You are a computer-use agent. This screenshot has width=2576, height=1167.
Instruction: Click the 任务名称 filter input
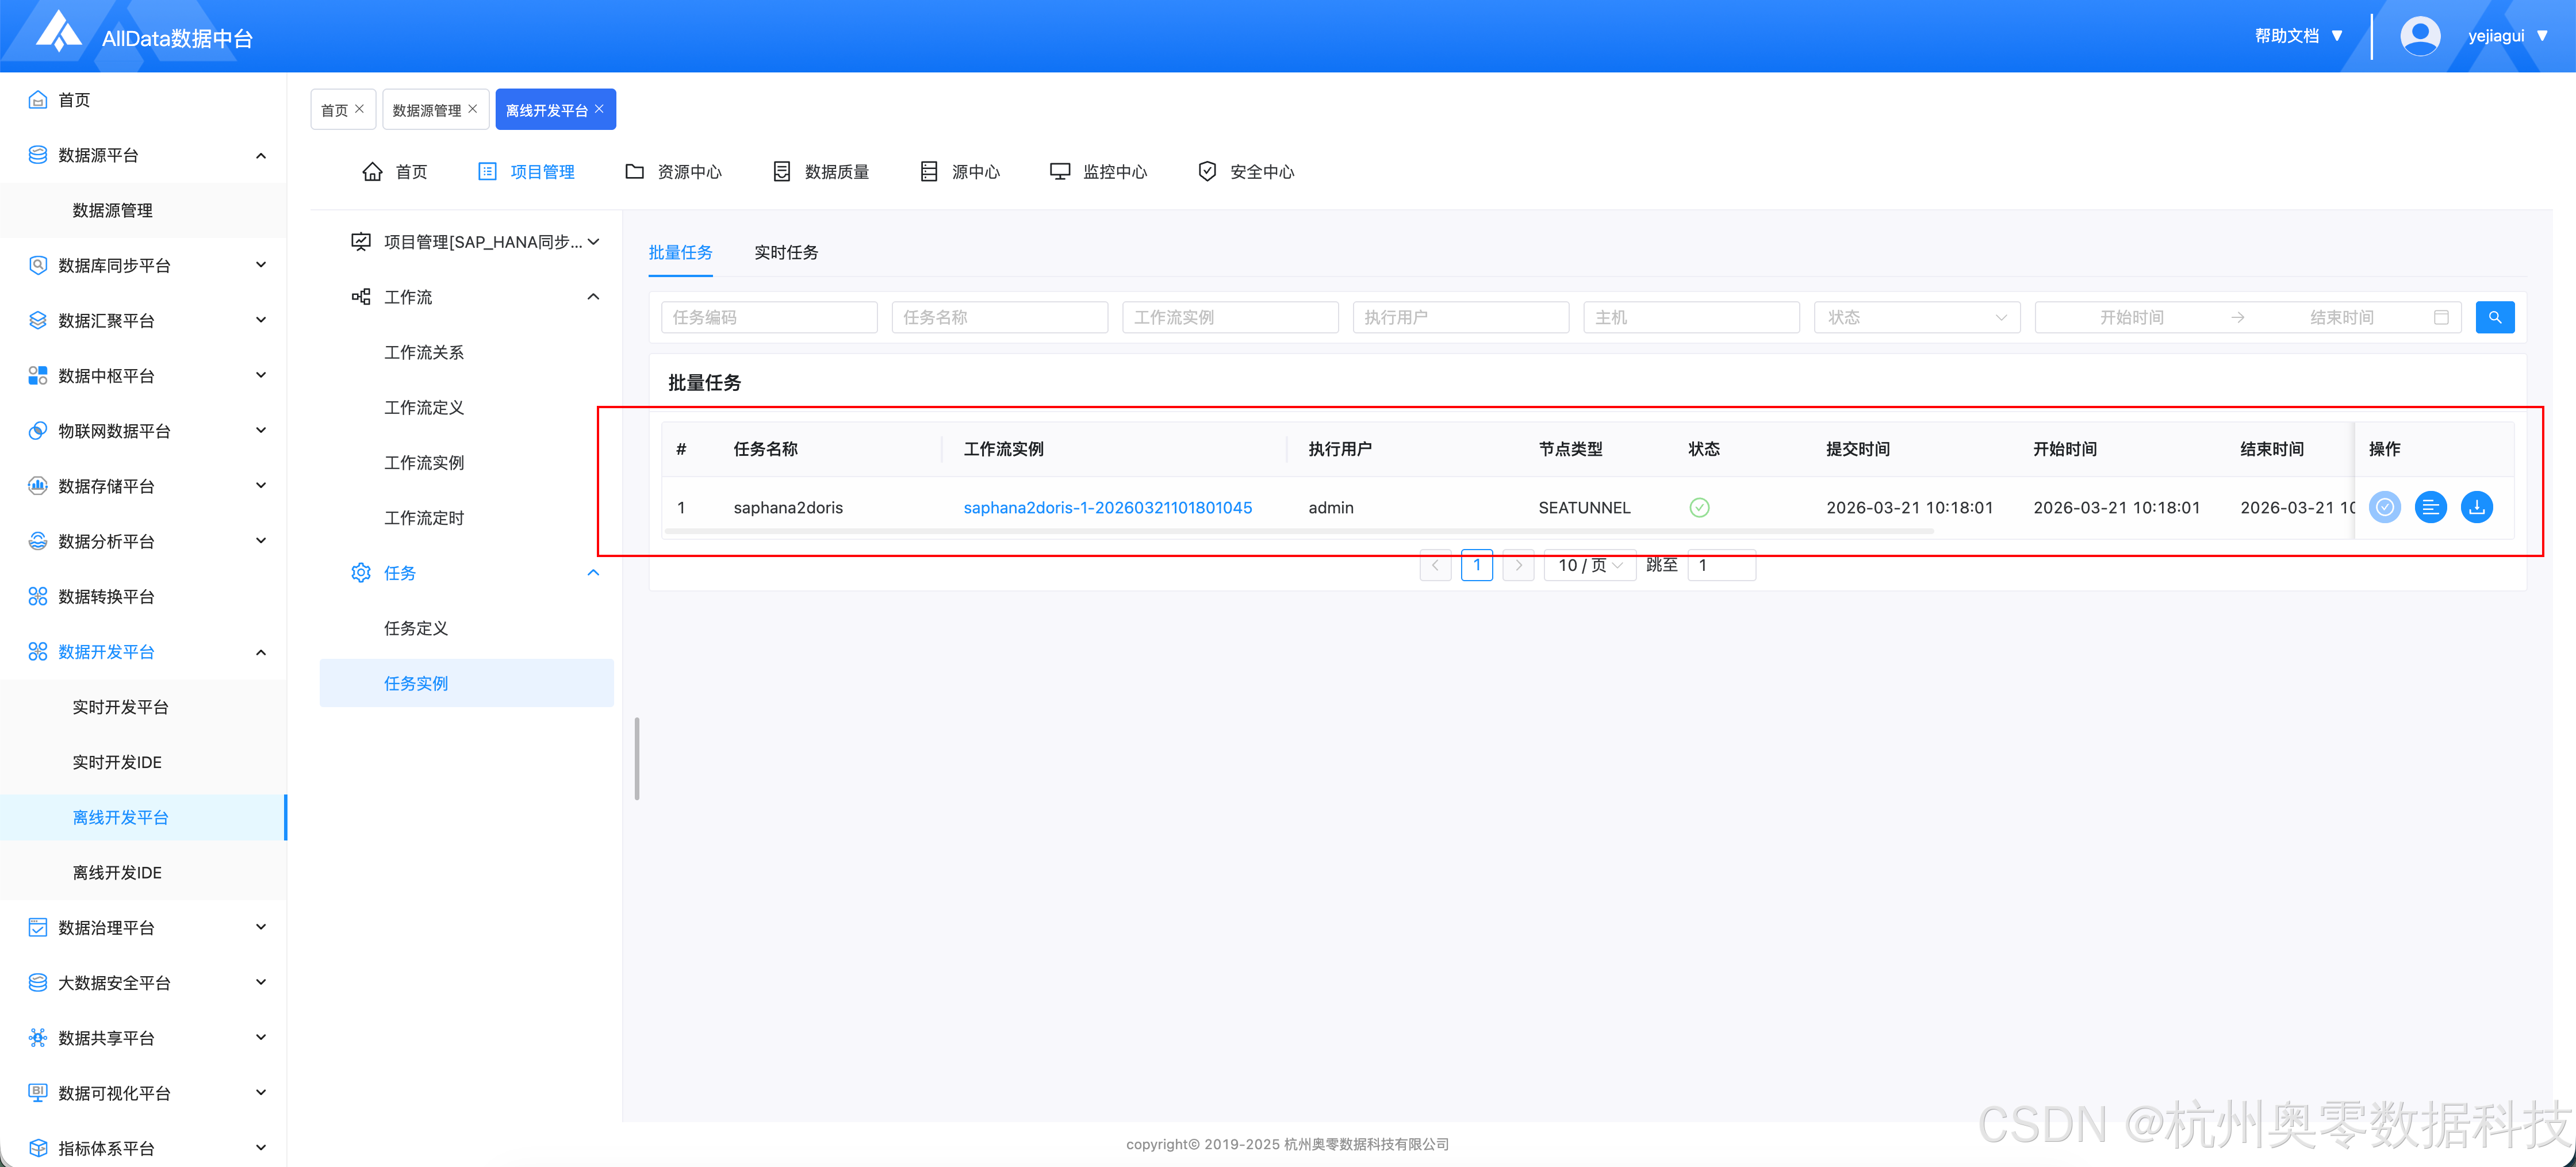click(x=999, y=317)
